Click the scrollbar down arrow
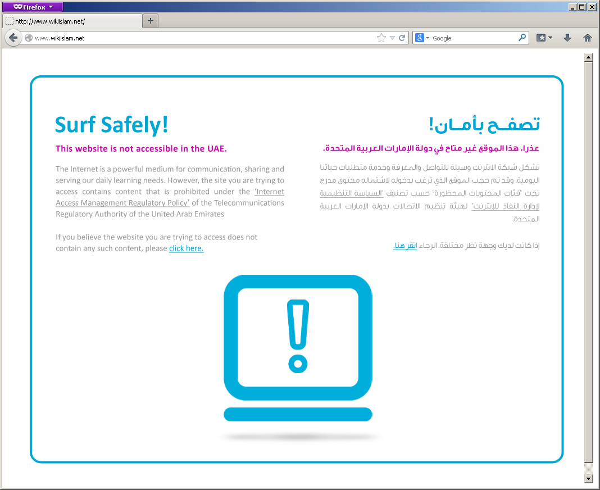The image size is (600, 490). (589, 478)
